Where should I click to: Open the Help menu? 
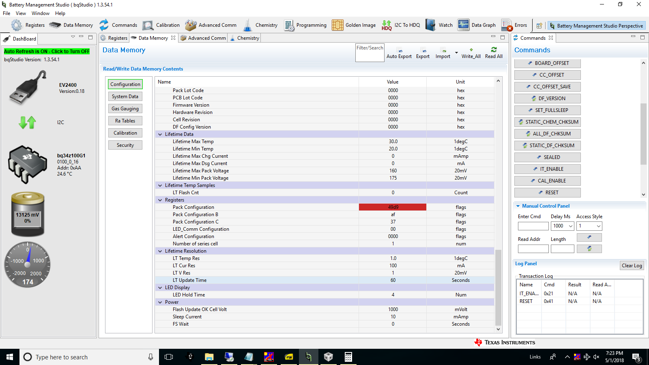coord(60,13)
